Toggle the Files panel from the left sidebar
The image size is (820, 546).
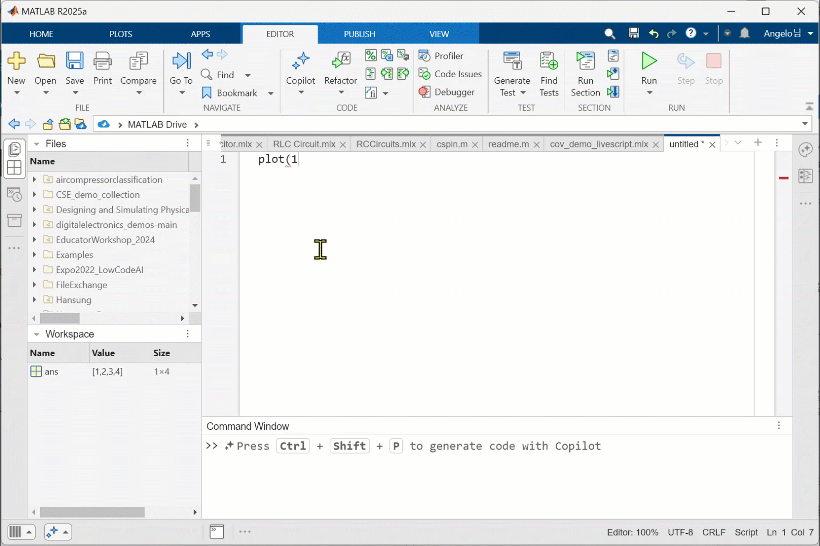[x=14, y=149]
